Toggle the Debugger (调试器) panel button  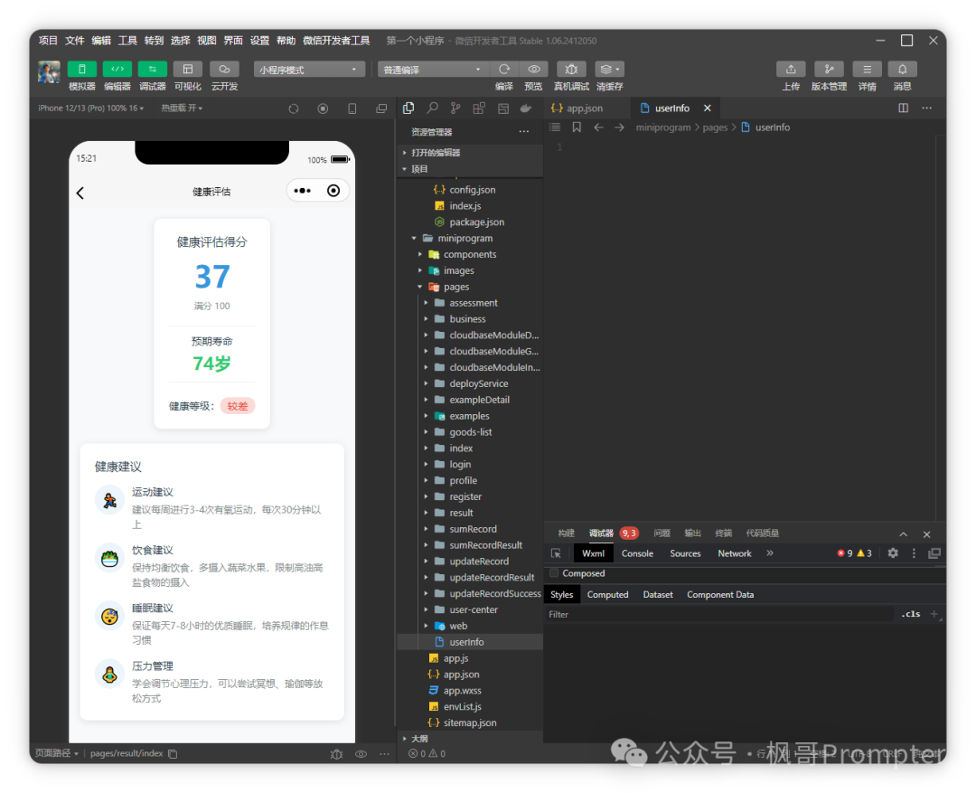click(x=153, y=70)
